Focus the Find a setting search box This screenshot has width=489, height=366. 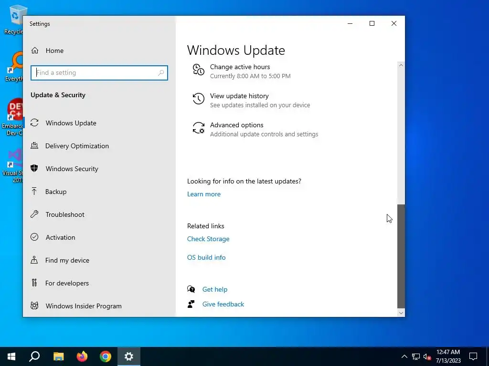[x=99, y=73]
